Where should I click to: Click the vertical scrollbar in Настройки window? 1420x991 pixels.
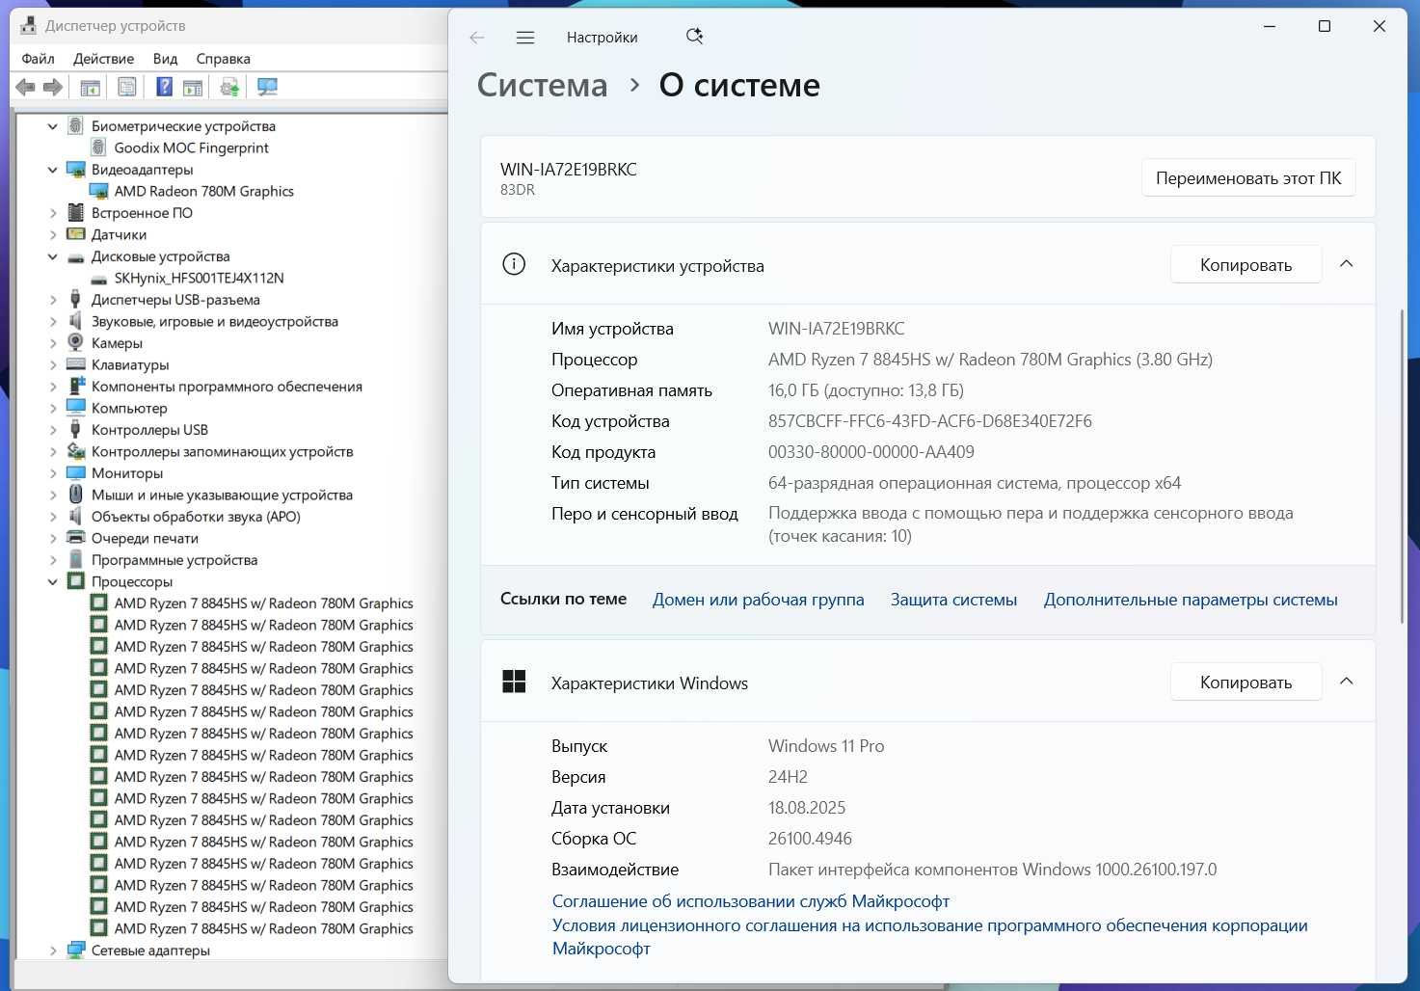coord(1402,468)
